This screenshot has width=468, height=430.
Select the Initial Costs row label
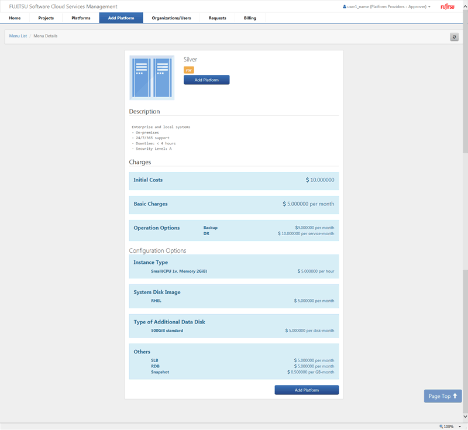[148, 180]
